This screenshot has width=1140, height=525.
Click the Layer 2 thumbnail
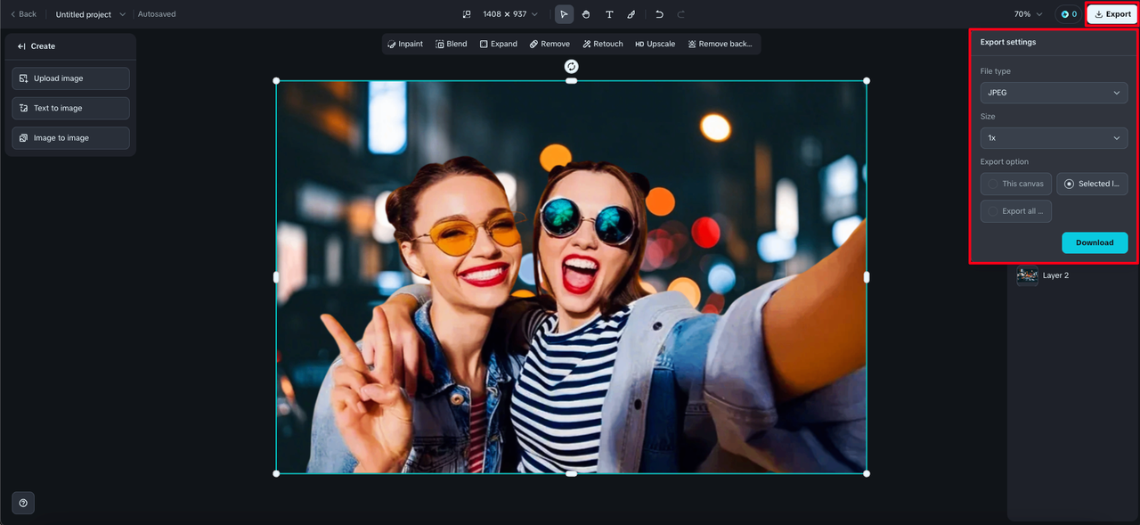point(1028,275)
